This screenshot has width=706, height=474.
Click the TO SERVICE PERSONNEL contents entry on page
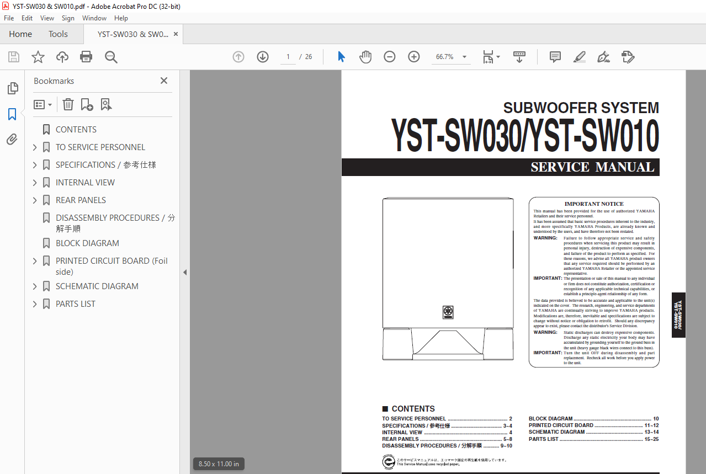point(447,419)
